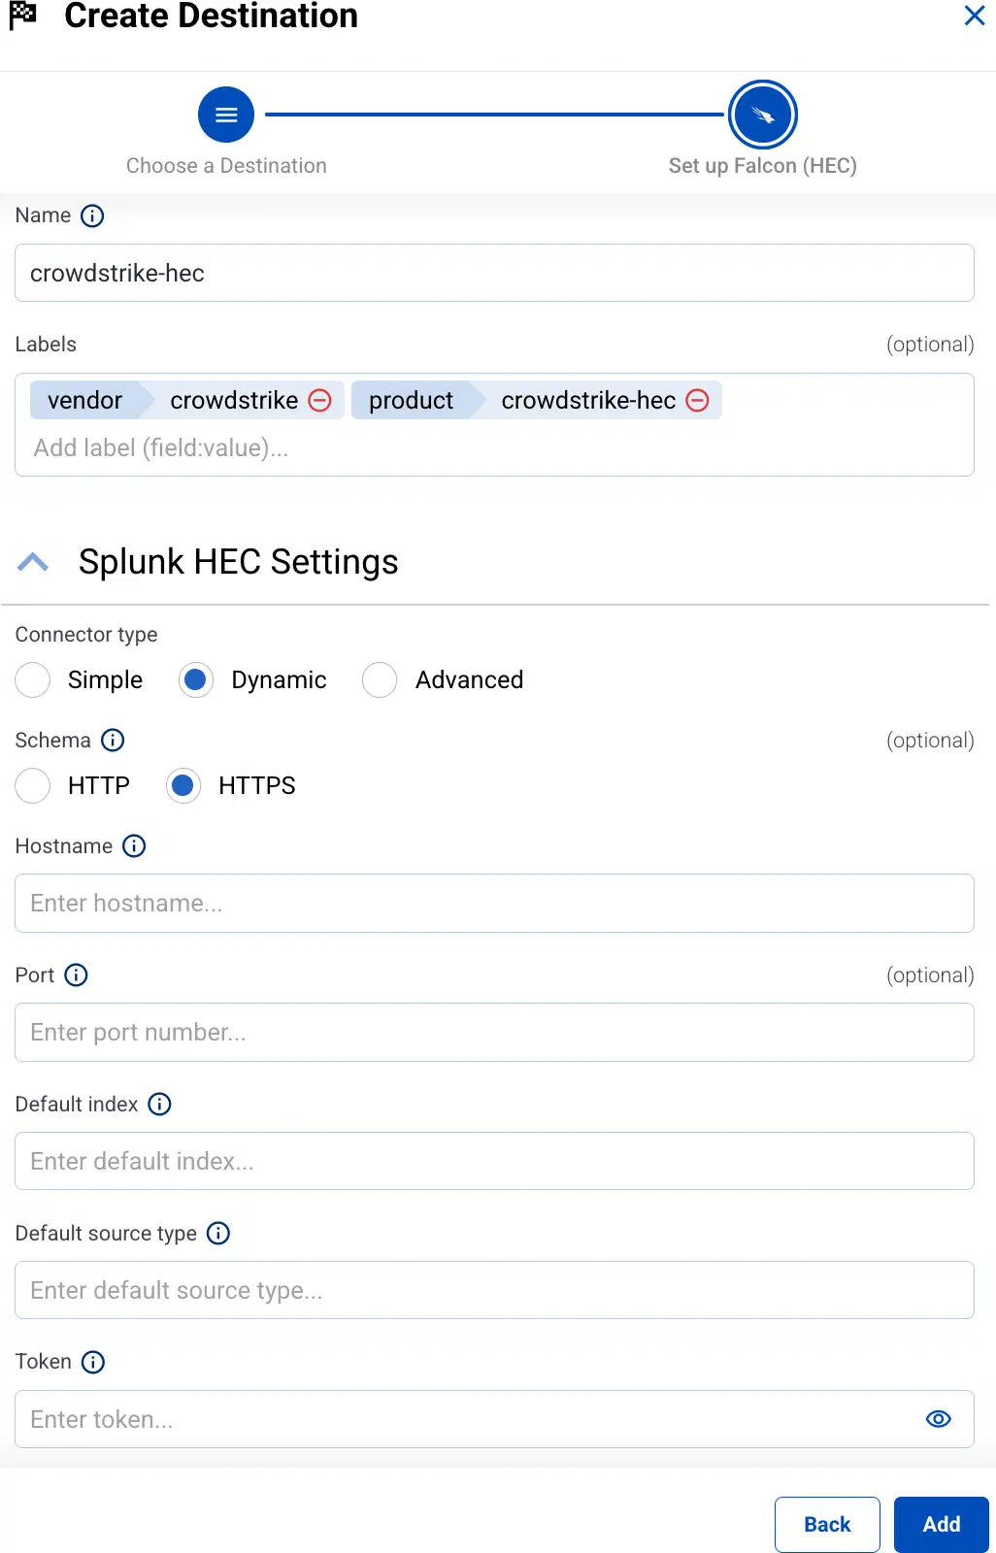Click the Hostname input field
Screen dimensions: 996x1553
pyautogui.click(x=494, y=904)
